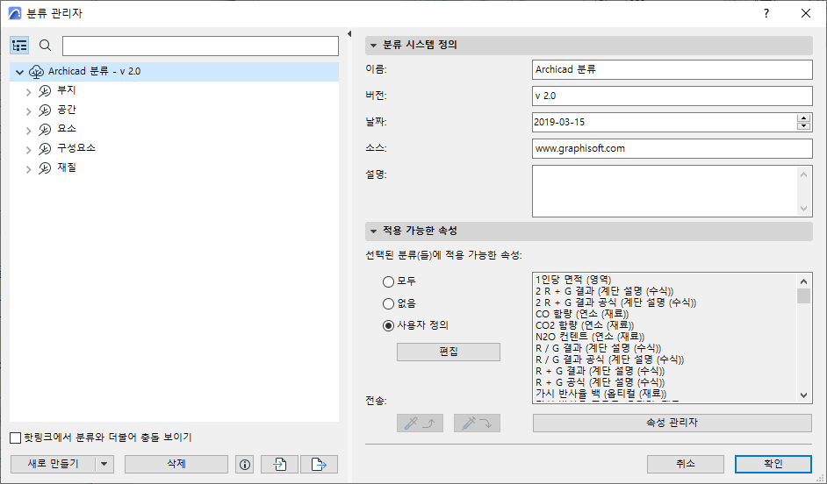827x484 pixels.
Task: Click the properties list scrollbar up arrow
Action: point(804,281)
